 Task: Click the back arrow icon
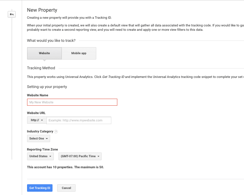pyautogui.click(x=12, y=14)
